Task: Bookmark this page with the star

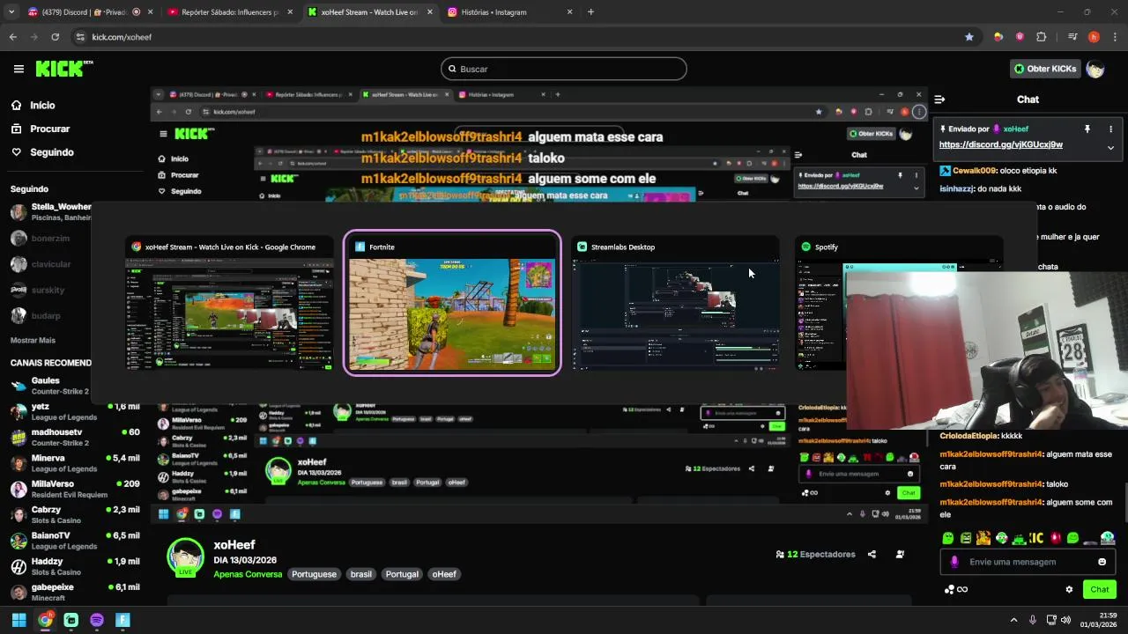Action: (969, 37)
